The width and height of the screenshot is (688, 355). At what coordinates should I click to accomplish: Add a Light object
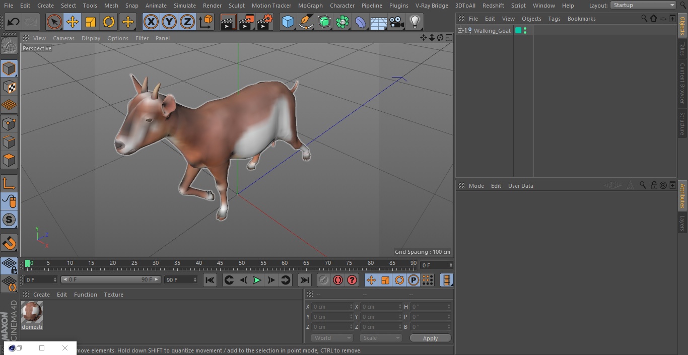pos(415,22)
